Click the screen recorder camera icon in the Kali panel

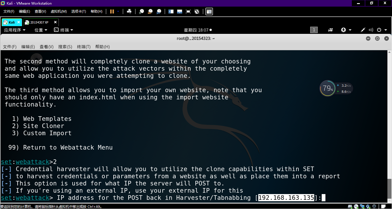(331, 30)
